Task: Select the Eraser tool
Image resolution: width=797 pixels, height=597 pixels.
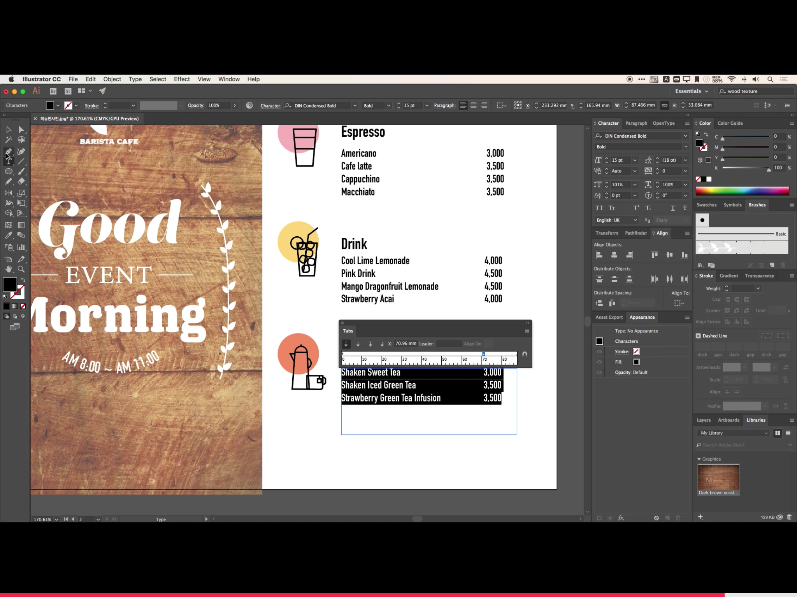Action: click(21, 181)
